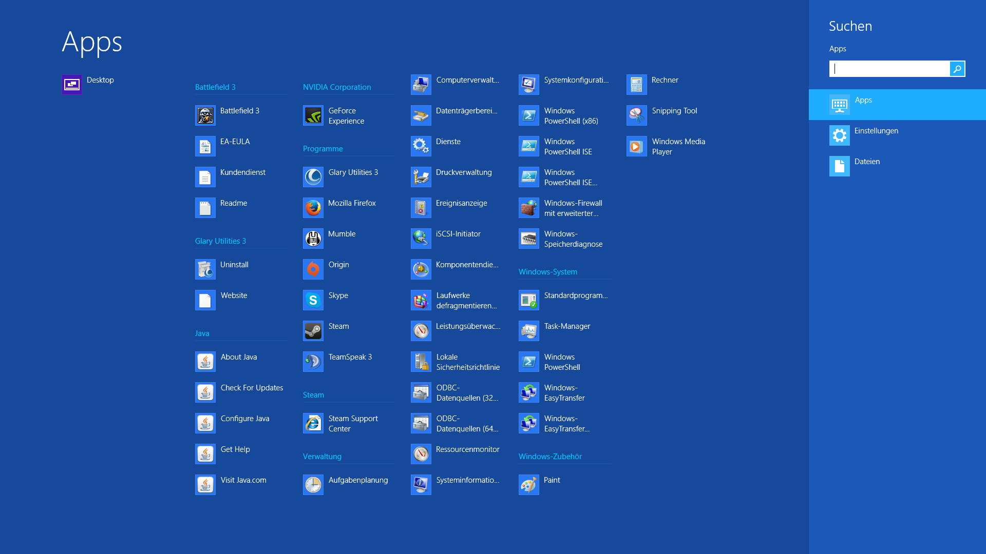Open the Paint app
The image size is (986, 554).
[529, 485]
